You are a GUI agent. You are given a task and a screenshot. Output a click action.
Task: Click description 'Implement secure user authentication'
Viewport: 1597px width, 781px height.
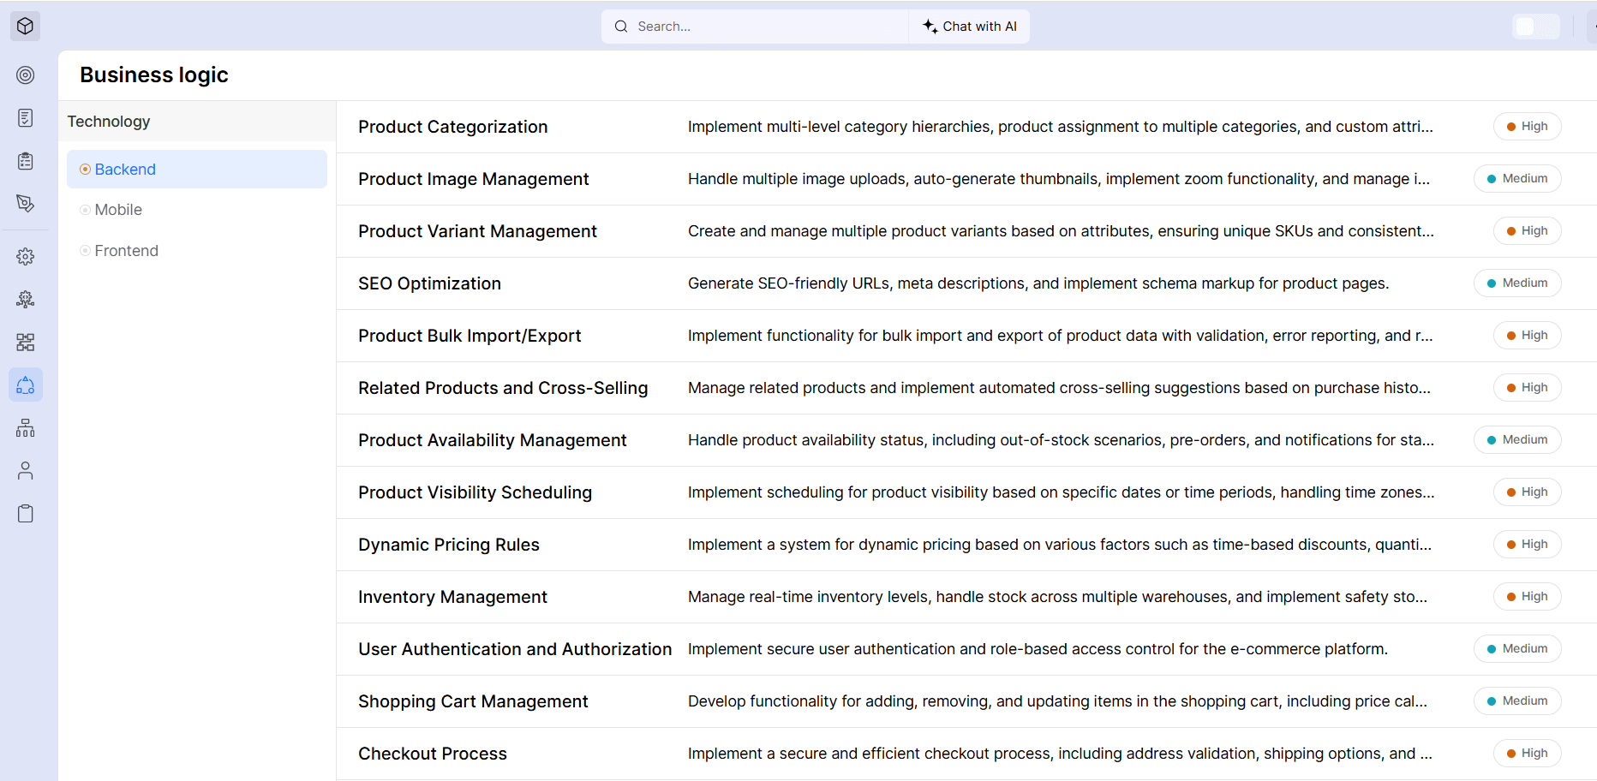point(1038,649)
